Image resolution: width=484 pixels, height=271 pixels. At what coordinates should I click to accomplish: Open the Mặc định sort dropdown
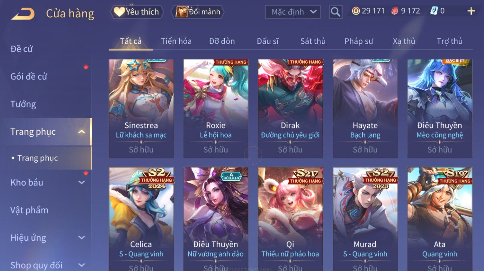293,12
